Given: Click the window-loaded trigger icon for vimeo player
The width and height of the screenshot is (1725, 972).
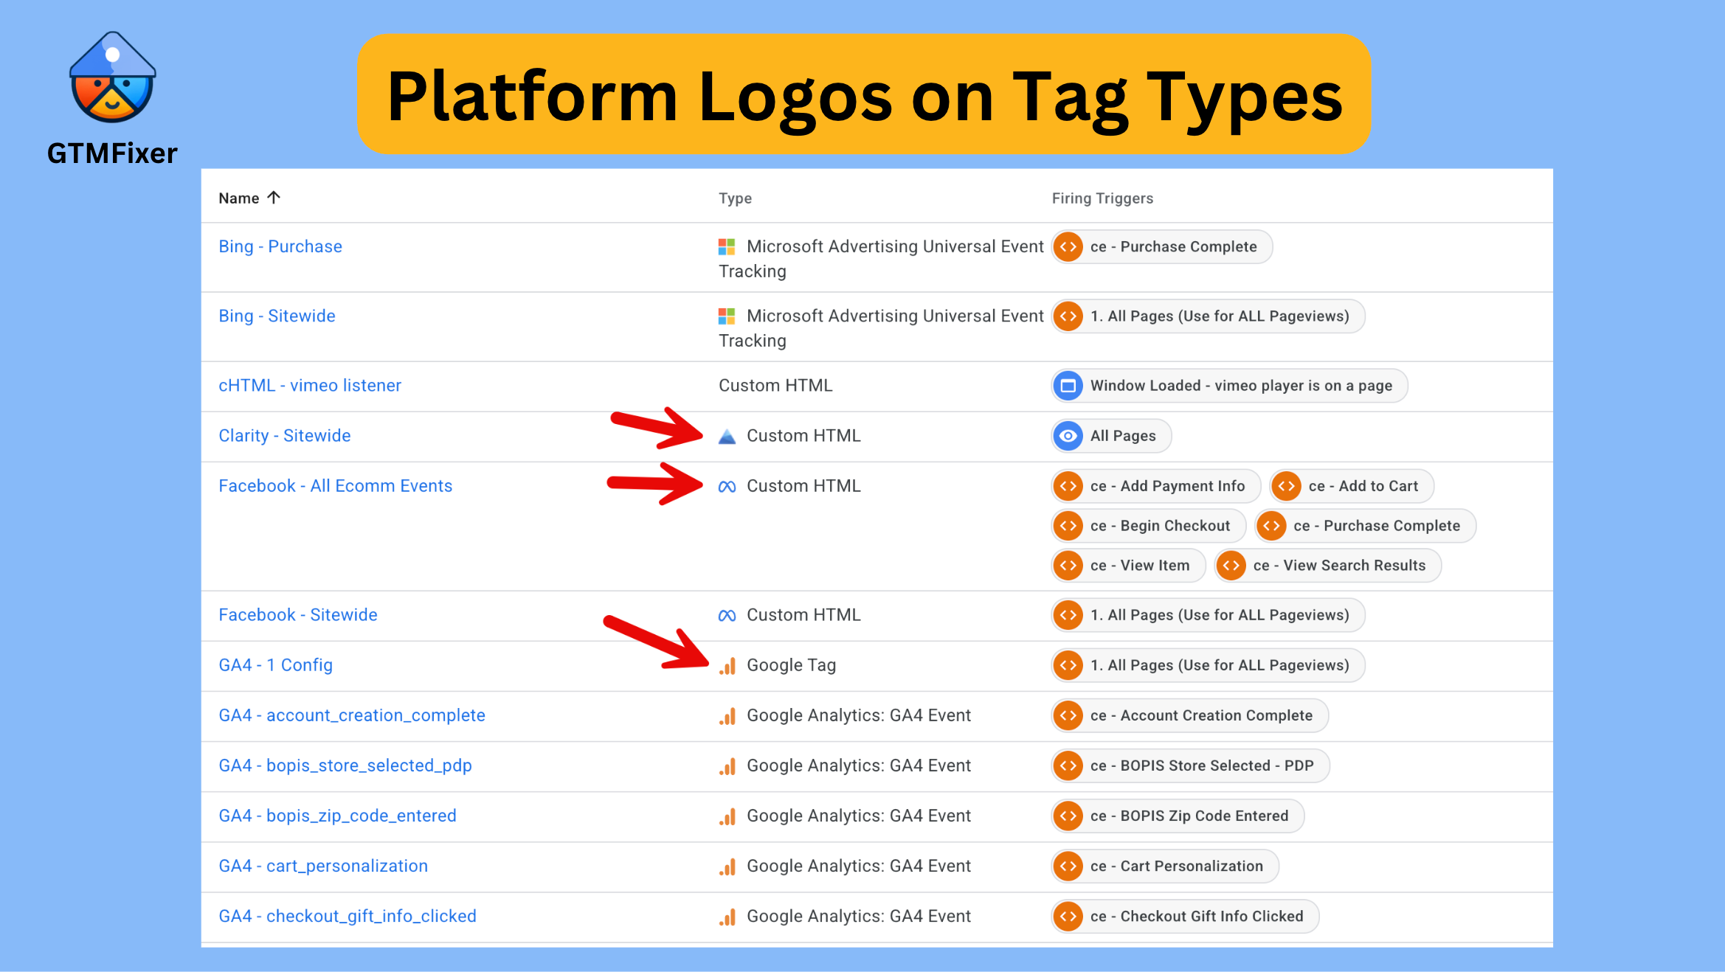Looking at the screenshot, I should click(x=1068, y=386).
